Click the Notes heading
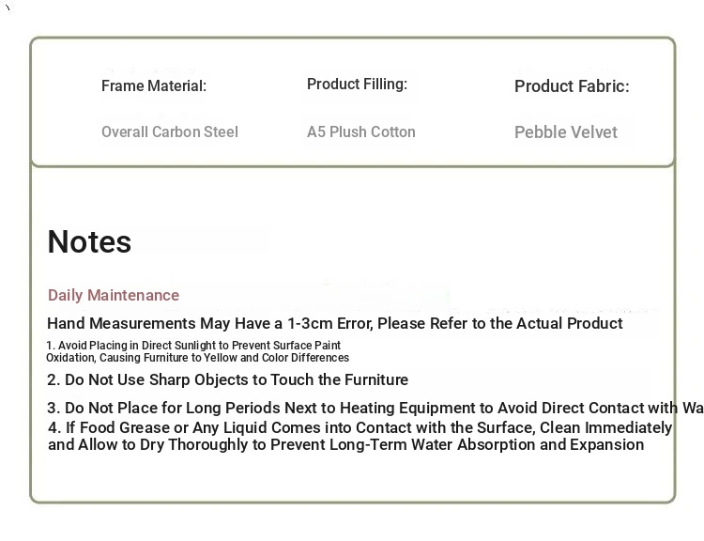This screenshot has width=704, height=541. pos(89,241)
